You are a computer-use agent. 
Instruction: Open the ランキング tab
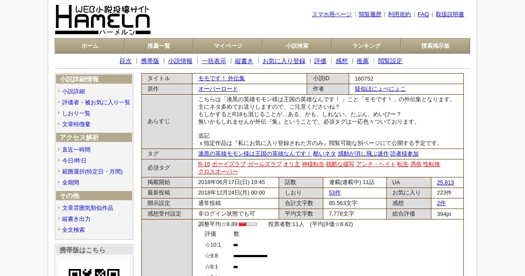(x=366, y=46)
